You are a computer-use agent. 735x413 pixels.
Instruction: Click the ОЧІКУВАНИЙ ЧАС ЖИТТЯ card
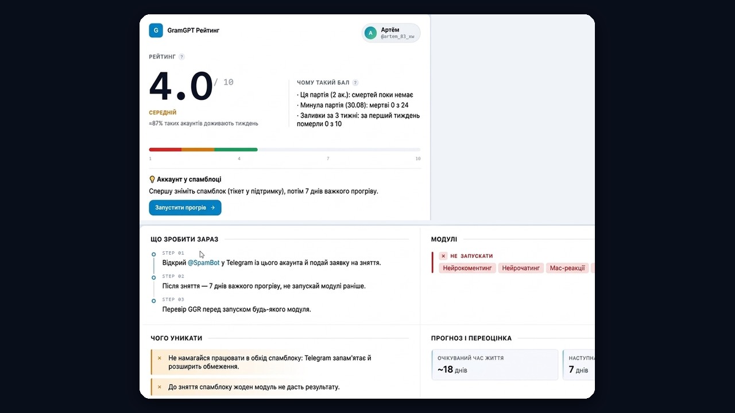click(495, 364)
